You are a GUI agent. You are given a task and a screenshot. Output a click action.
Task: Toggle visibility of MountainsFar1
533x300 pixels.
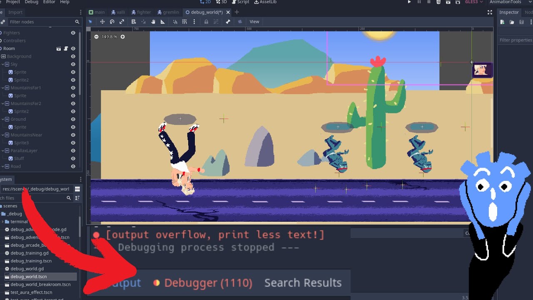coord(73,88)
